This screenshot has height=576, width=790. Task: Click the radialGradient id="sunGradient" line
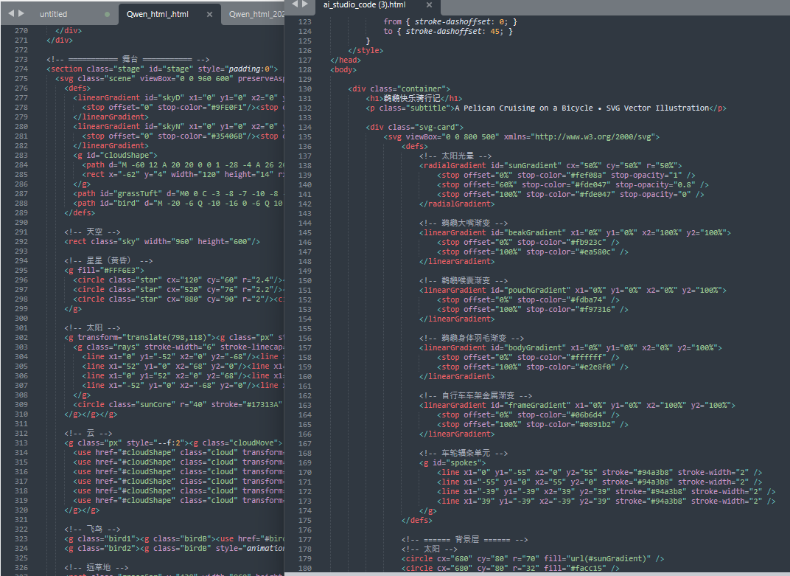(550, 165)
